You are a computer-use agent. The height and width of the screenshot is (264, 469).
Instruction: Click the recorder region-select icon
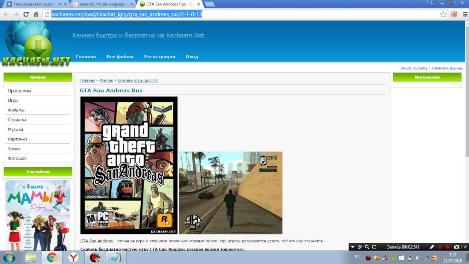click(374, 247)
